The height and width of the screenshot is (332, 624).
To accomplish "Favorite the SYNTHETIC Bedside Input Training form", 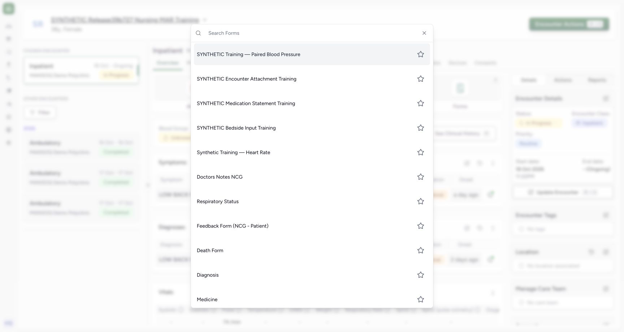I will (421, 128).
